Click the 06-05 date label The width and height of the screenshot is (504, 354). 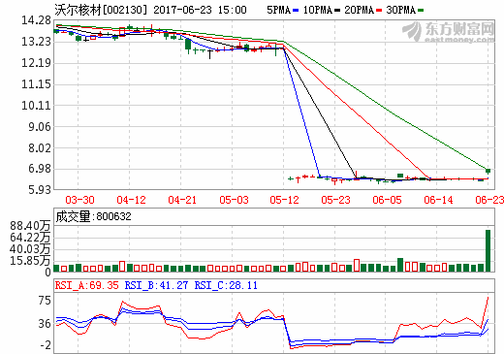pos(387,200)
